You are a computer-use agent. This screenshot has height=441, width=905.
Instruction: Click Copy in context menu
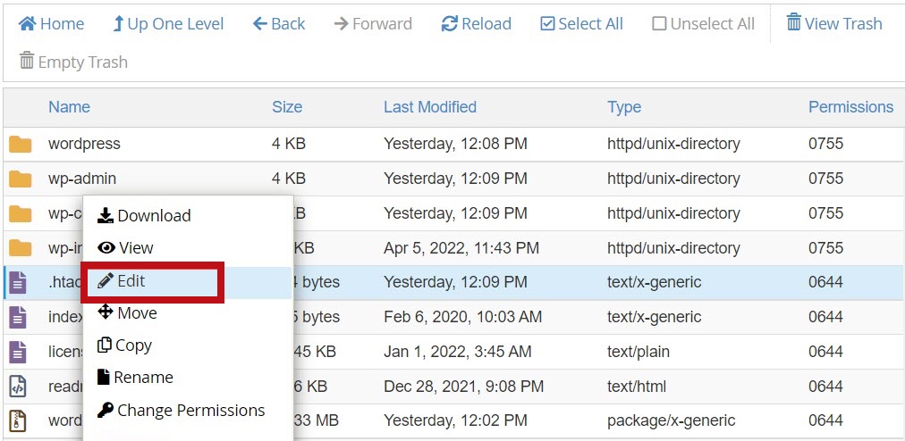125,345
